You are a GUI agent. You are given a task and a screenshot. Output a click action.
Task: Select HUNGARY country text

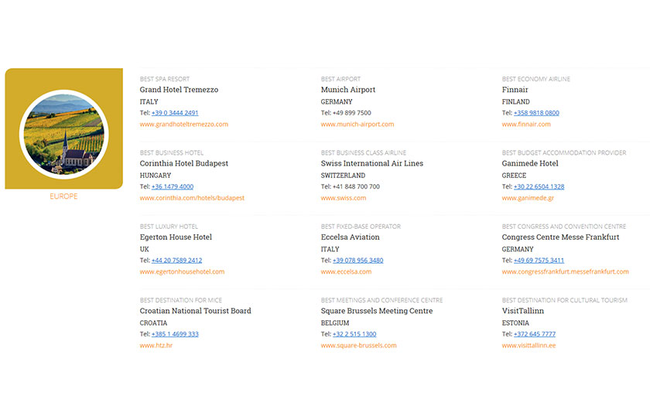(156, 176)
